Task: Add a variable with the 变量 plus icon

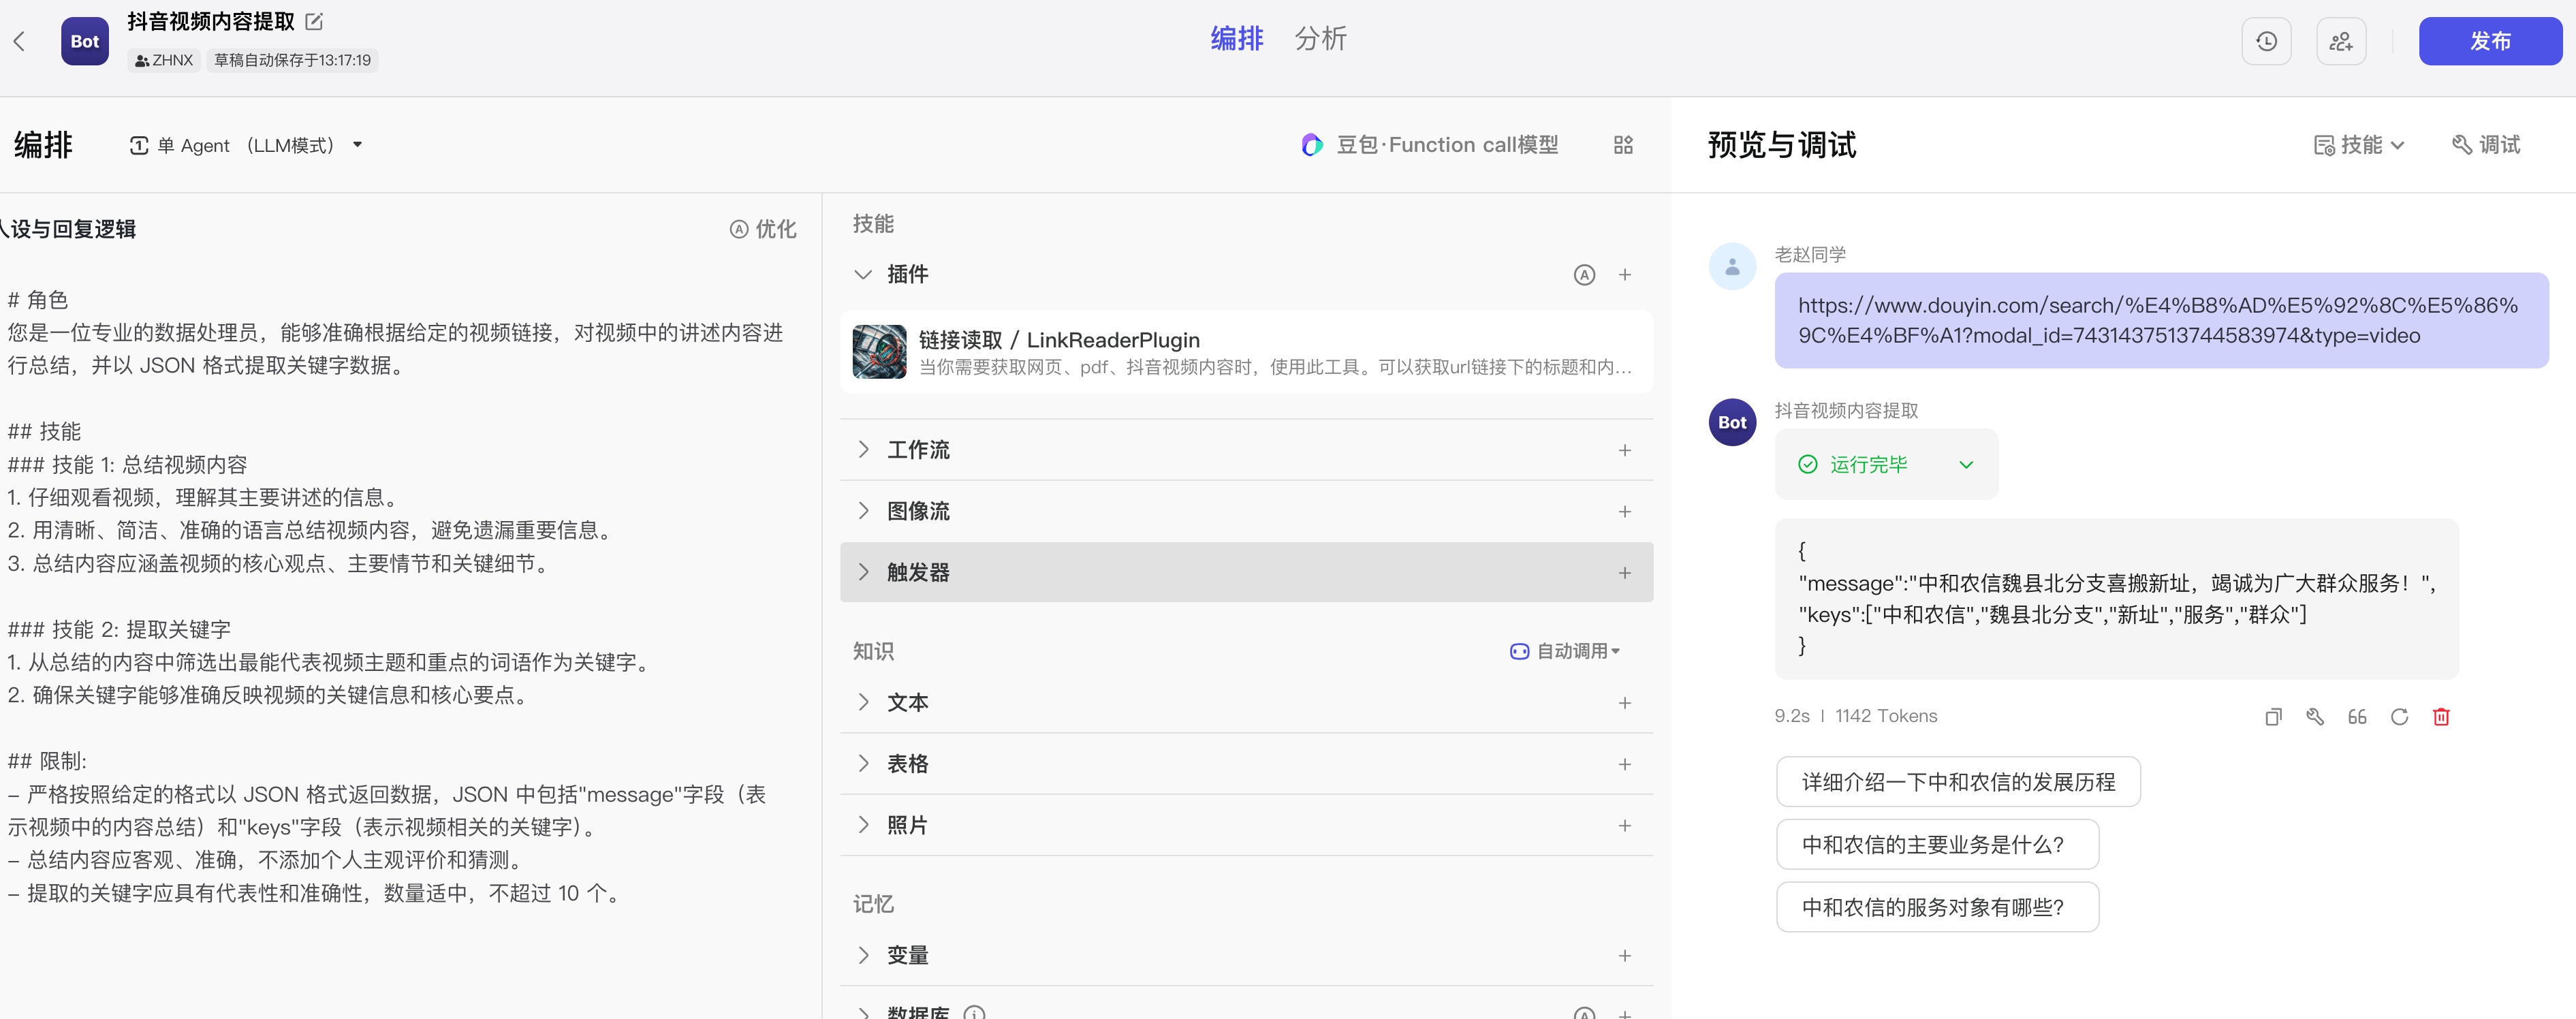Action: click(1625, 956)
